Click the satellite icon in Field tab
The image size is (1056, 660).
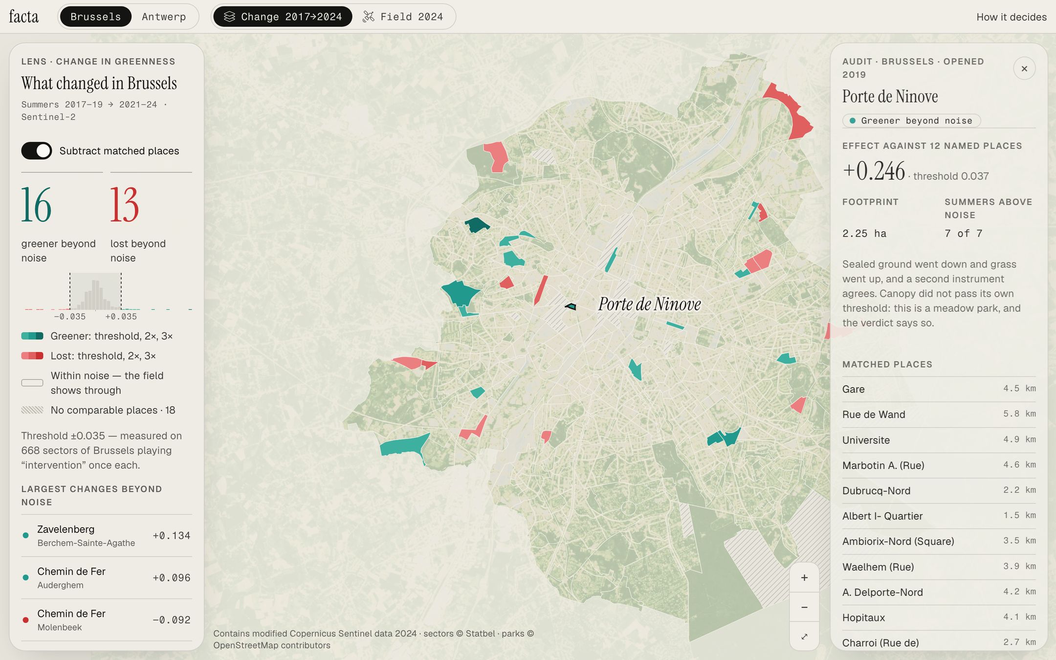[x=368, y=17]
